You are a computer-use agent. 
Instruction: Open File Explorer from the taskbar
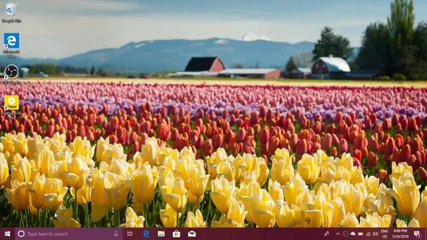[x=161, y=234]
